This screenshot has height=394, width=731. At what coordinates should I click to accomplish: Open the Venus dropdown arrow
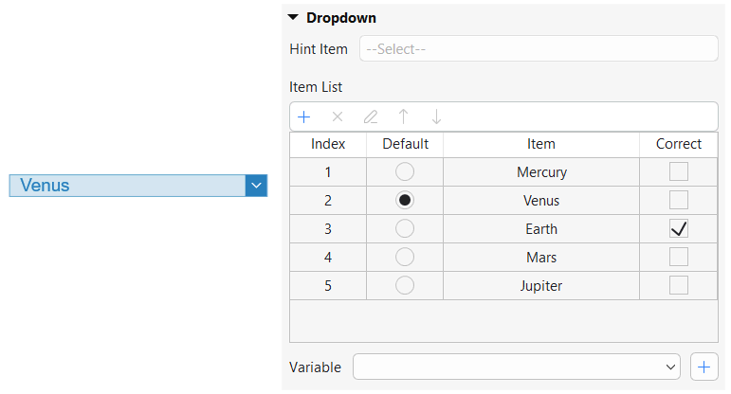[256, 186]
